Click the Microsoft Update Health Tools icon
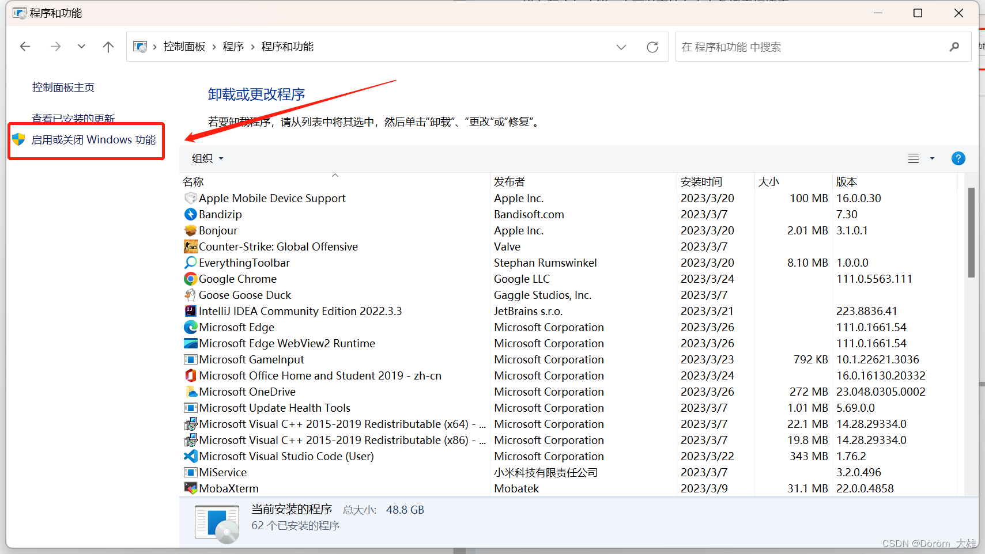 (190, 408)
